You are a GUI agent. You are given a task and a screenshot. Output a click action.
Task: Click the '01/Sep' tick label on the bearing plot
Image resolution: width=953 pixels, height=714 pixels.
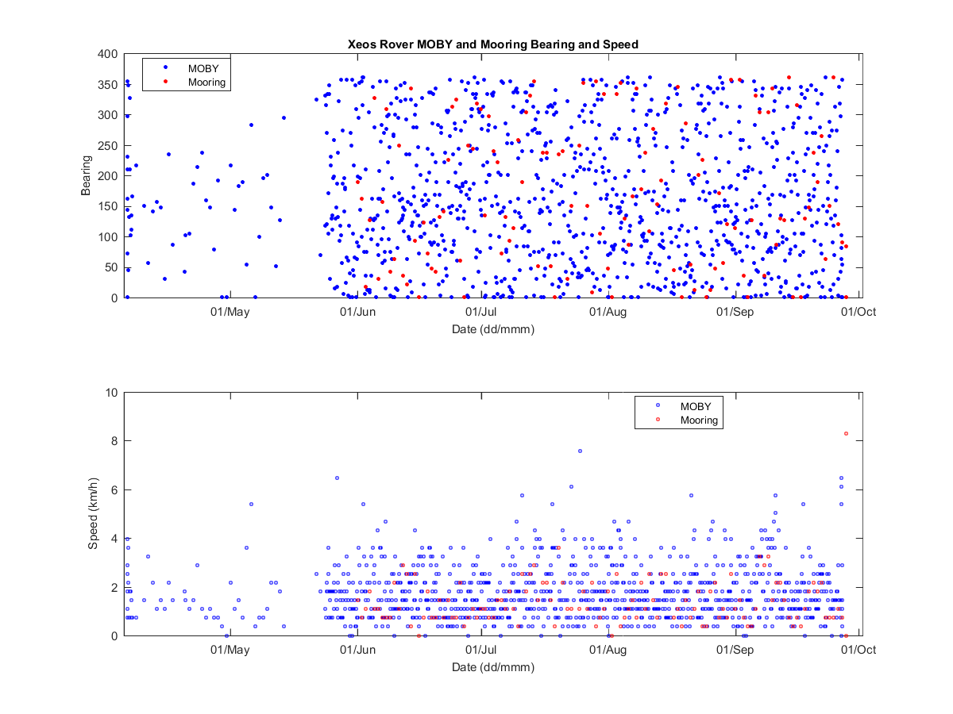tap(735, 311)
